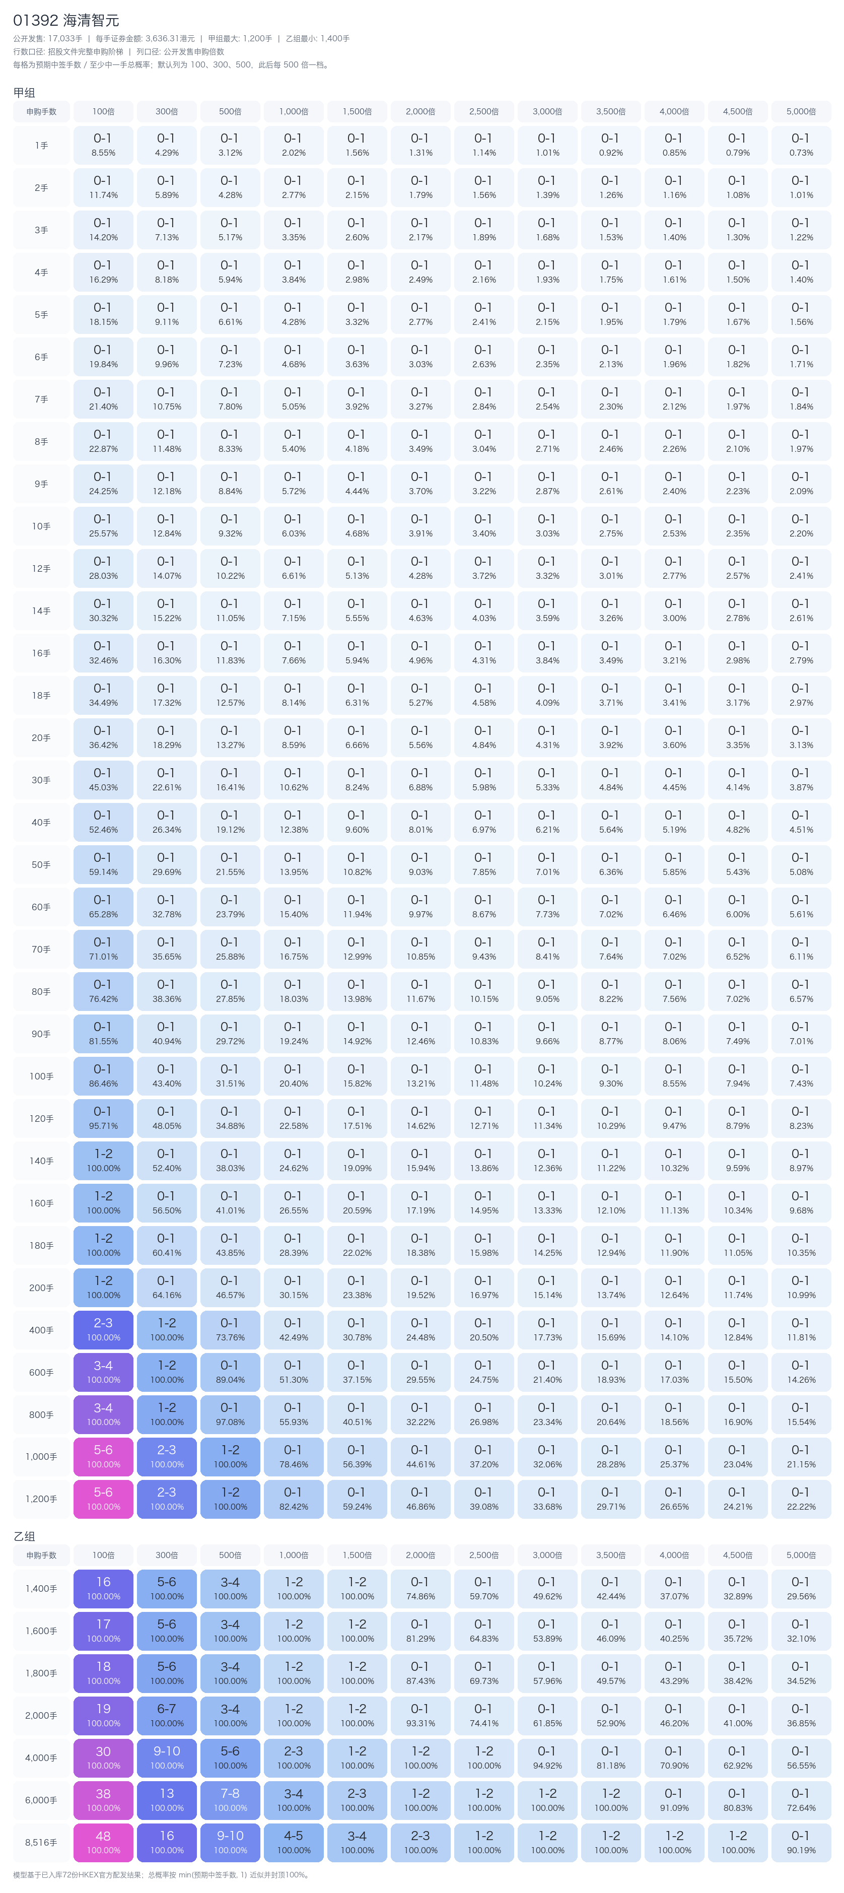Screen dimensions: 844x1893
Task: Select the 100倍 column header in 甲组
Action: 103,112
